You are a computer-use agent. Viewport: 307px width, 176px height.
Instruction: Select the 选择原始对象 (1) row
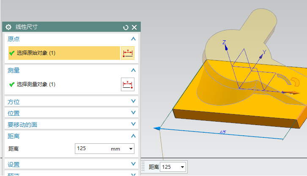tap(64, 53)
